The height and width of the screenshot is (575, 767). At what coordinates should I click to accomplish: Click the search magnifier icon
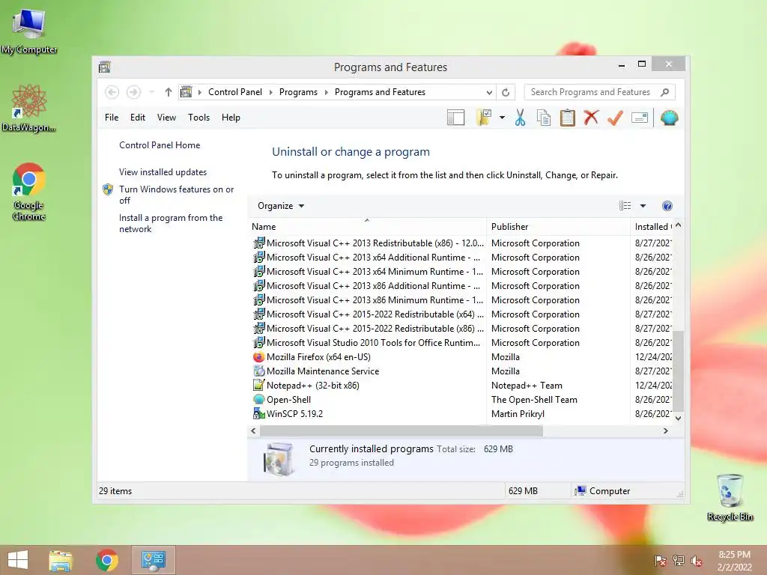click(x=665, y=92)
